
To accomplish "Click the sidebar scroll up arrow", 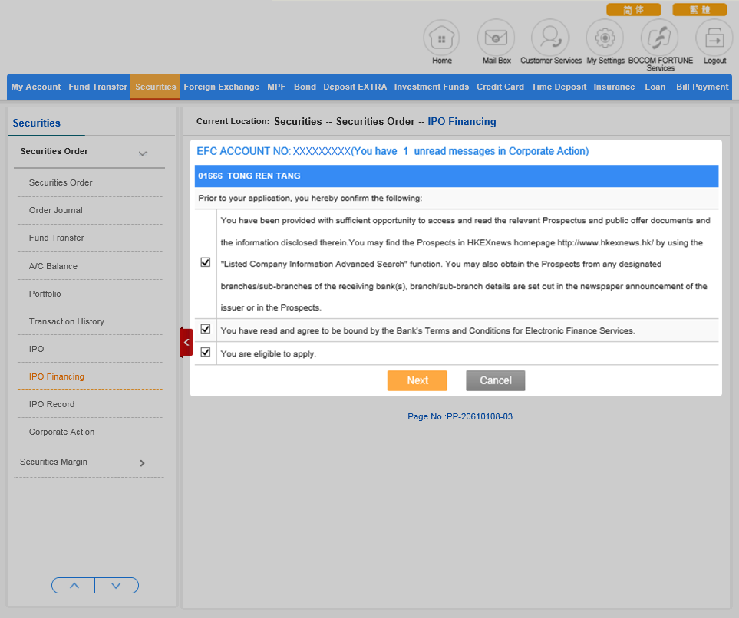I will [74, 586].
